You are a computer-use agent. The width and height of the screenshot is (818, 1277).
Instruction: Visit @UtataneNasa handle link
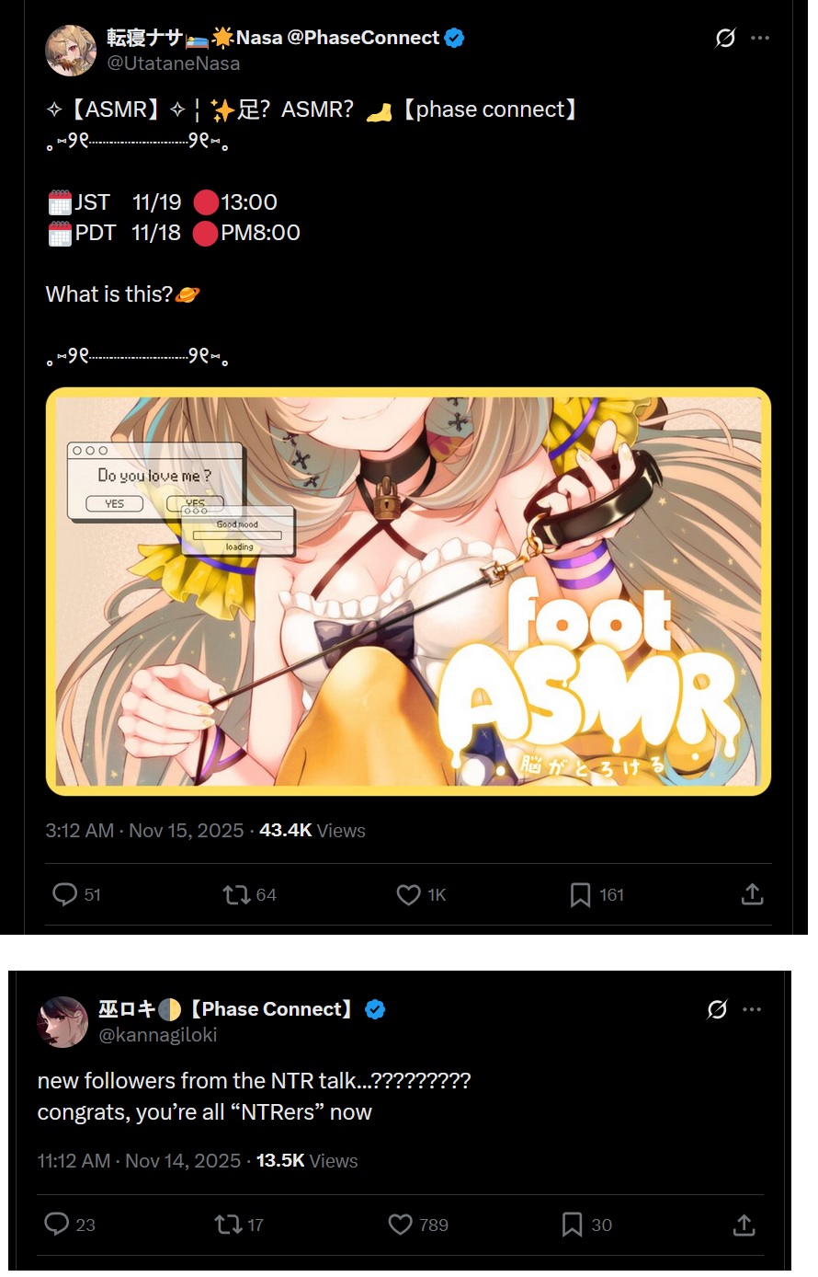(174, 63)
